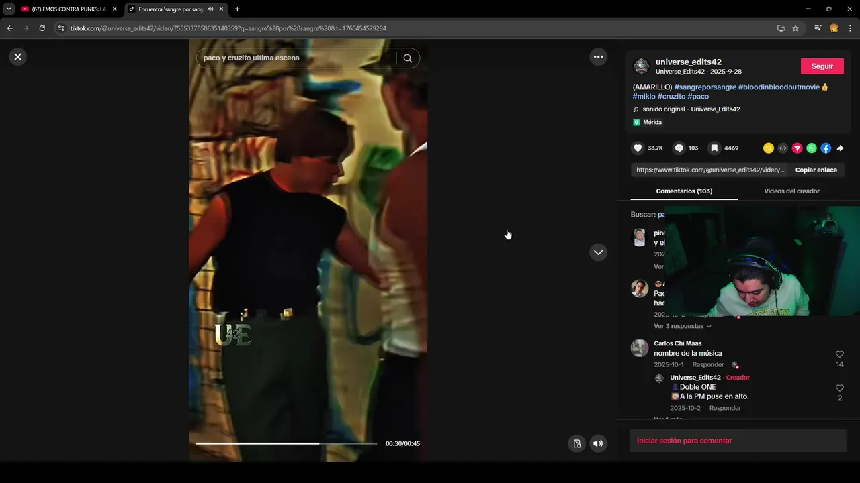This screenshot has height=483, width=860.
Task: Go back with browser back arrow
Action: pyautogui.click(x=9, y=28)
